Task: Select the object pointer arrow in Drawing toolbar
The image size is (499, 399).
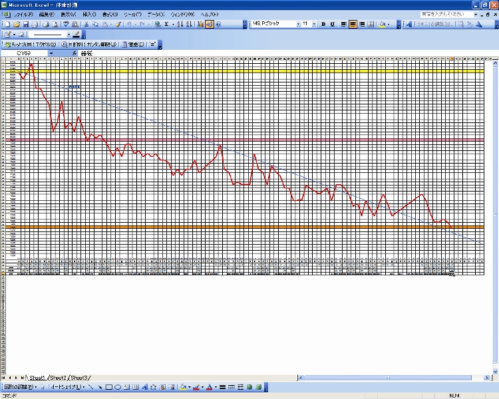Action: 43,387
